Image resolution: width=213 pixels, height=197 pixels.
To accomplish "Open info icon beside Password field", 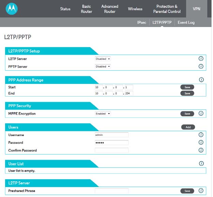I will click(x=201, y=142).
